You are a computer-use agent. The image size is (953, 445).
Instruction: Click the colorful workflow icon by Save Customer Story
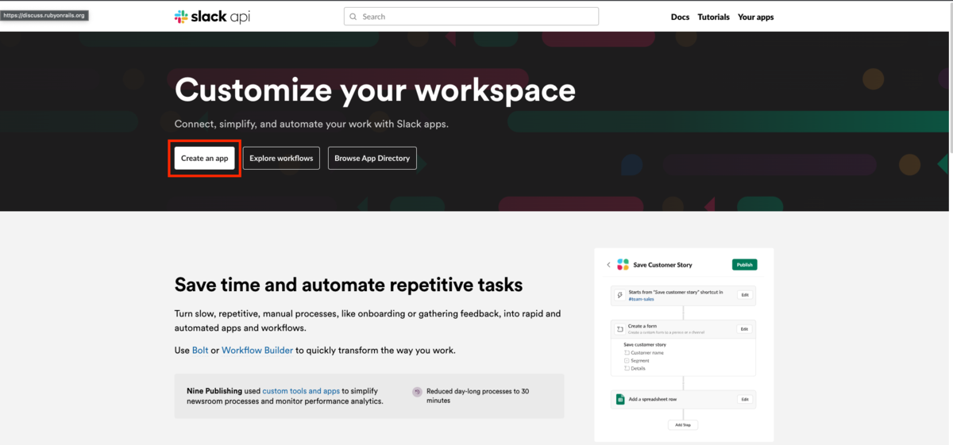point(623,264)
